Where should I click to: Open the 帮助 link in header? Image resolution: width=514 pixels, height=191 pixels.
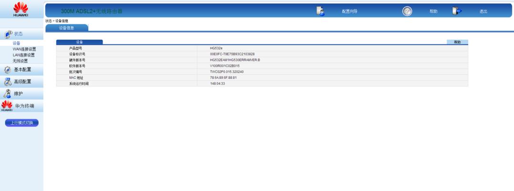(433, 11)
